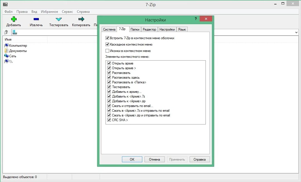This screenshot has height=182, width=301.
Task: Click the computer icon in address bar
Action: (14, 32)
